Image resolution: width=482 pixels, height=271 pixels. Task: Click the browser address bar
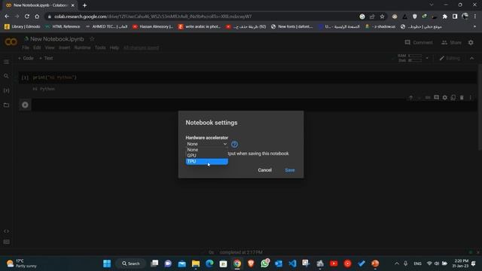203,17
